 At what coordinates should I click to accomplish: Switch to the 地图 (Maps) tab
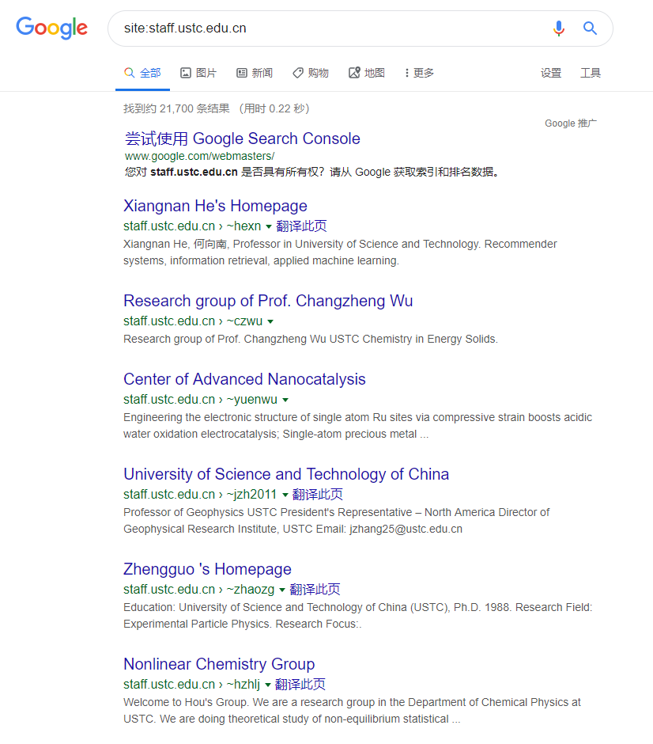367,73
